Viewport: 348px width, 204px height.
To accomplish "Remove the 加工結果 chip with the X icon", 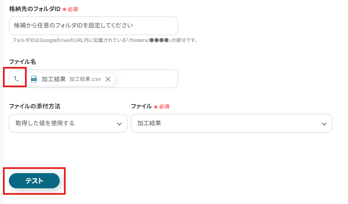I will point(108,79).
